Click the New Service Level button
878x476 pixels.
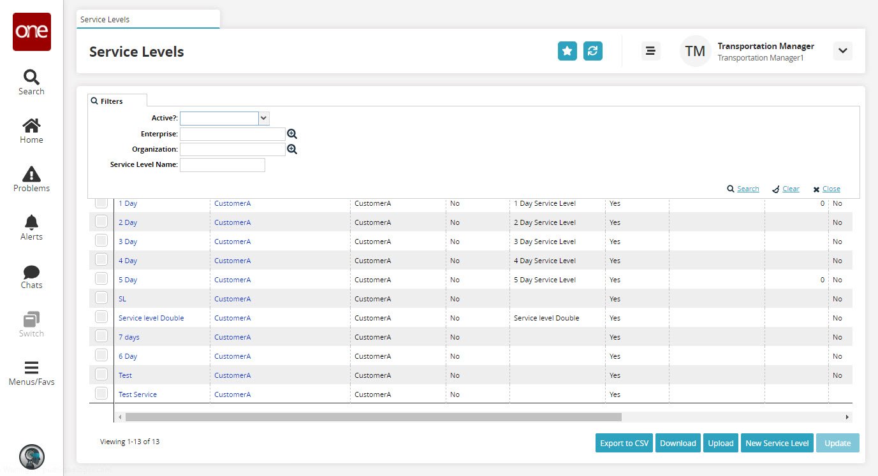[777, 444]
